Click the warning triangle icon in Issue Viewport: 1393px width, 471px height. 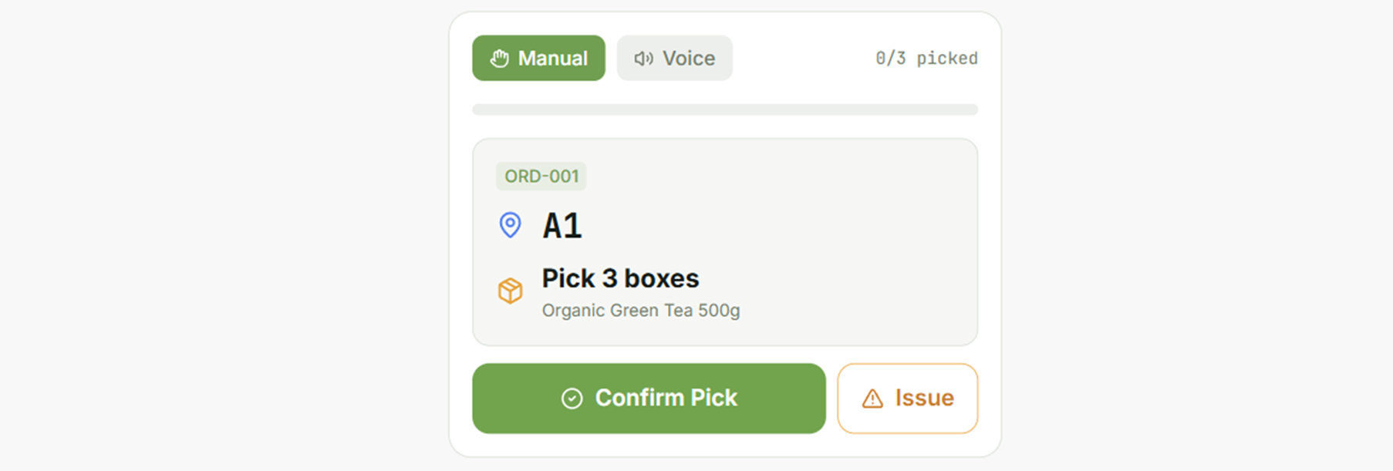pos(872,399)
